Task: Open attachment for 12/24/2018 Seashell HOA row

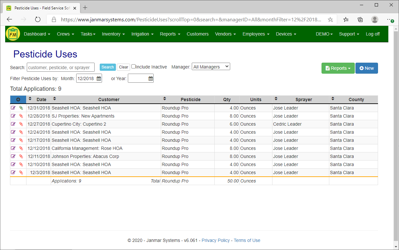Action: tap(21, 132)
